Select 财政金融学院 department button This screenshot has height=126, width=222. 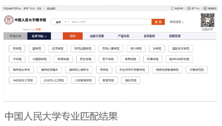click(83, 49)
